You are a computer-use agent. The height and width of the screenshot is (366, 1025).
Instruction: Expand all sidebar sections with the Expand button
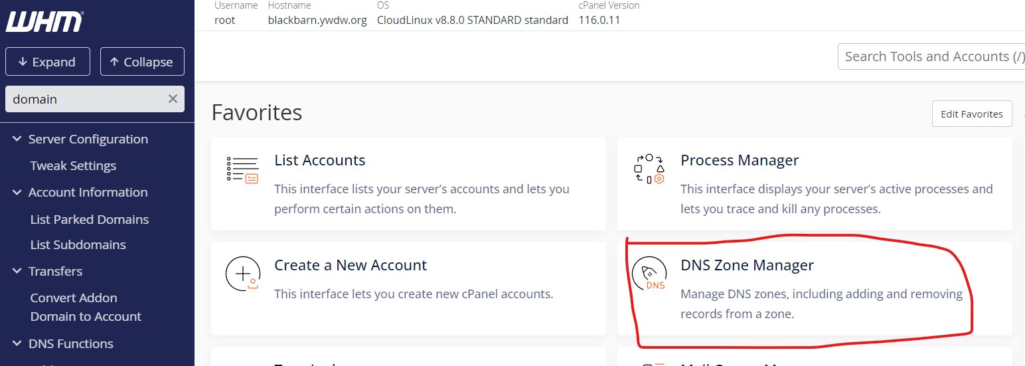[47, 62]
